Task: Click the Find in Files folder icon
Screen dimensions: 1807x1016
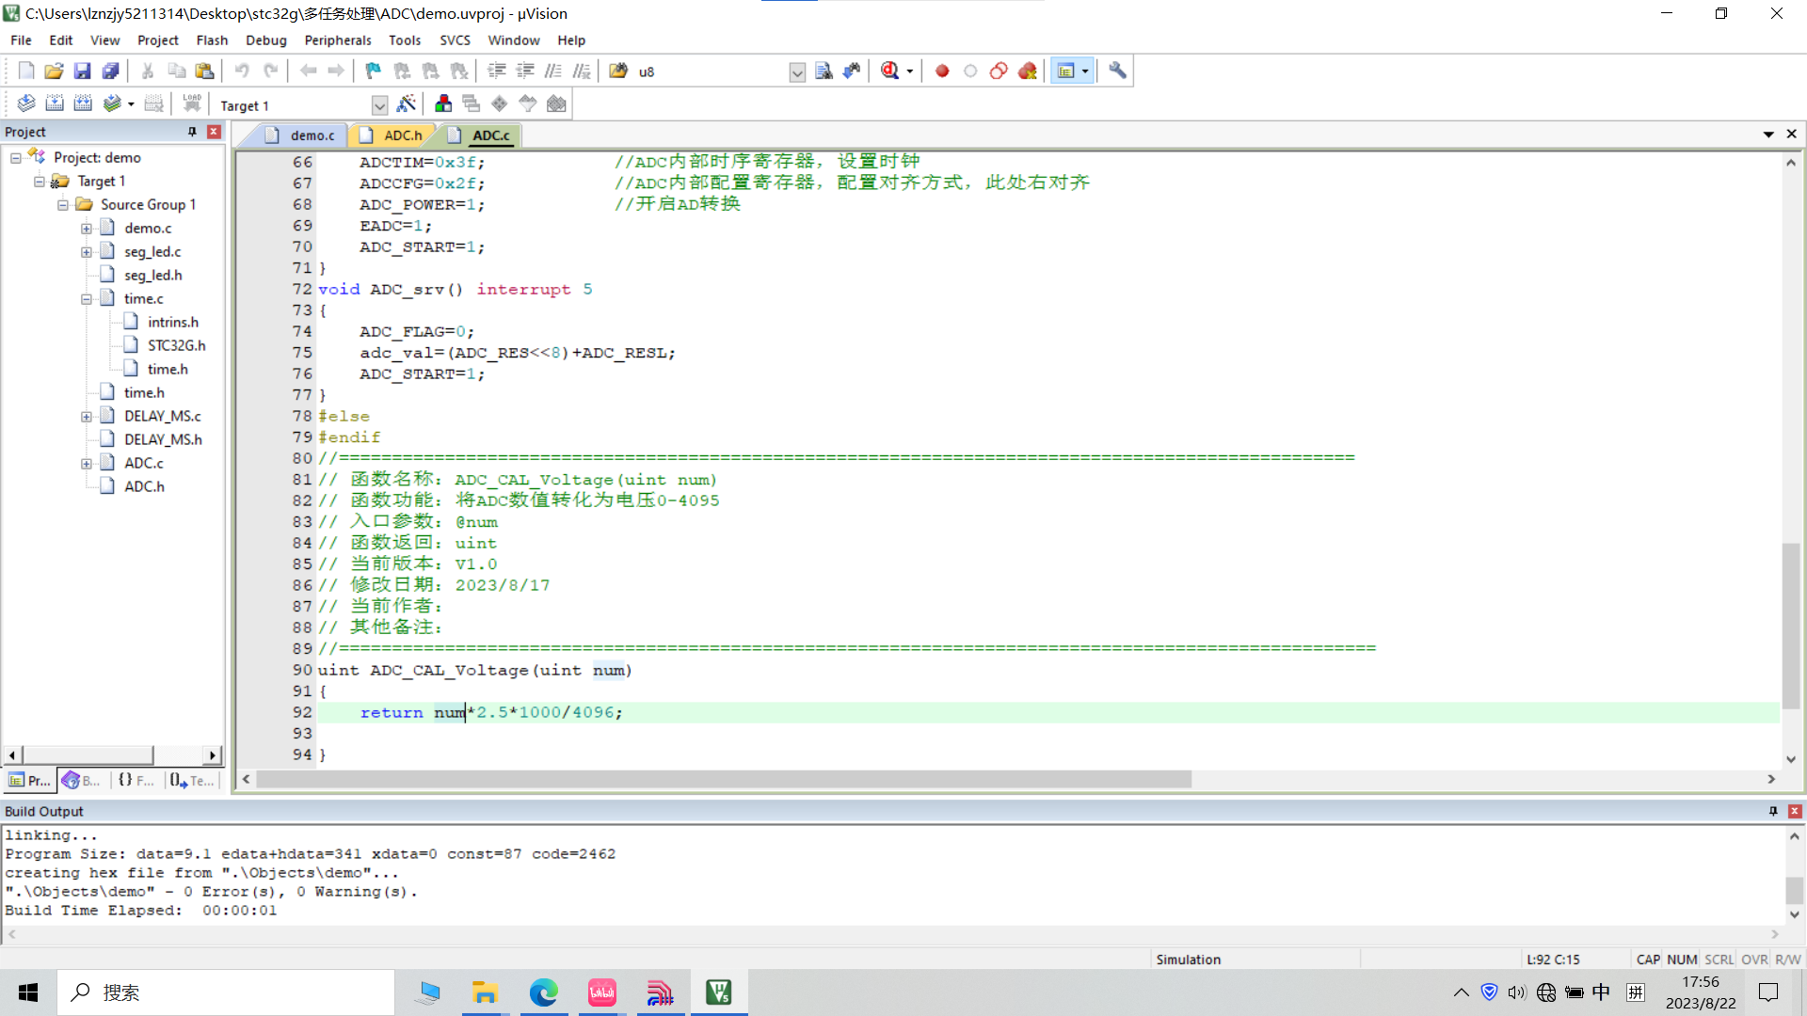Action: [618, 71]
